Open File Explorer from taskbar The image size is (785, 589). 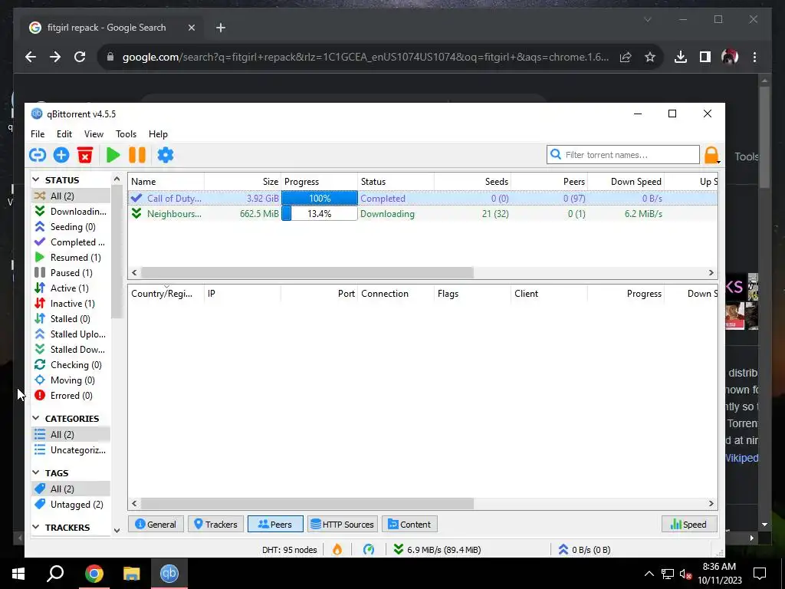click(132, 574)
